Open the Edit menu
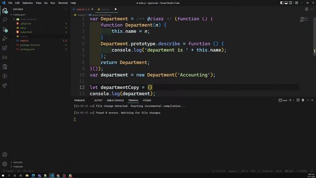 coord(17,3)
